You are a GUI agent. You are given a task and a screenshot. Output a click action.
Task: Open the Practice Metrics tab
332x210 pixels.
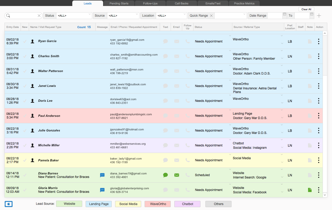tap(244, 3)
